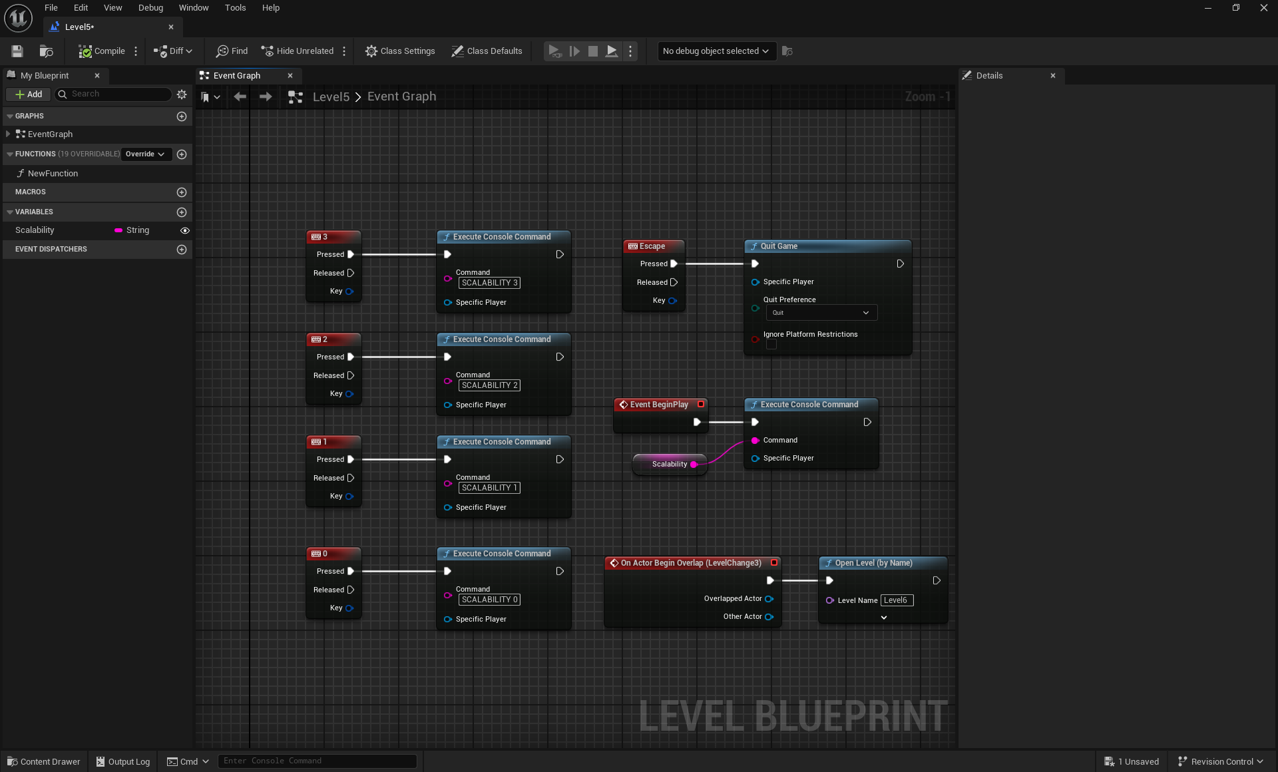The width and height of the screenshot is (1278, 772).
Task: Open the Debug menu
Action: [150, 8]
